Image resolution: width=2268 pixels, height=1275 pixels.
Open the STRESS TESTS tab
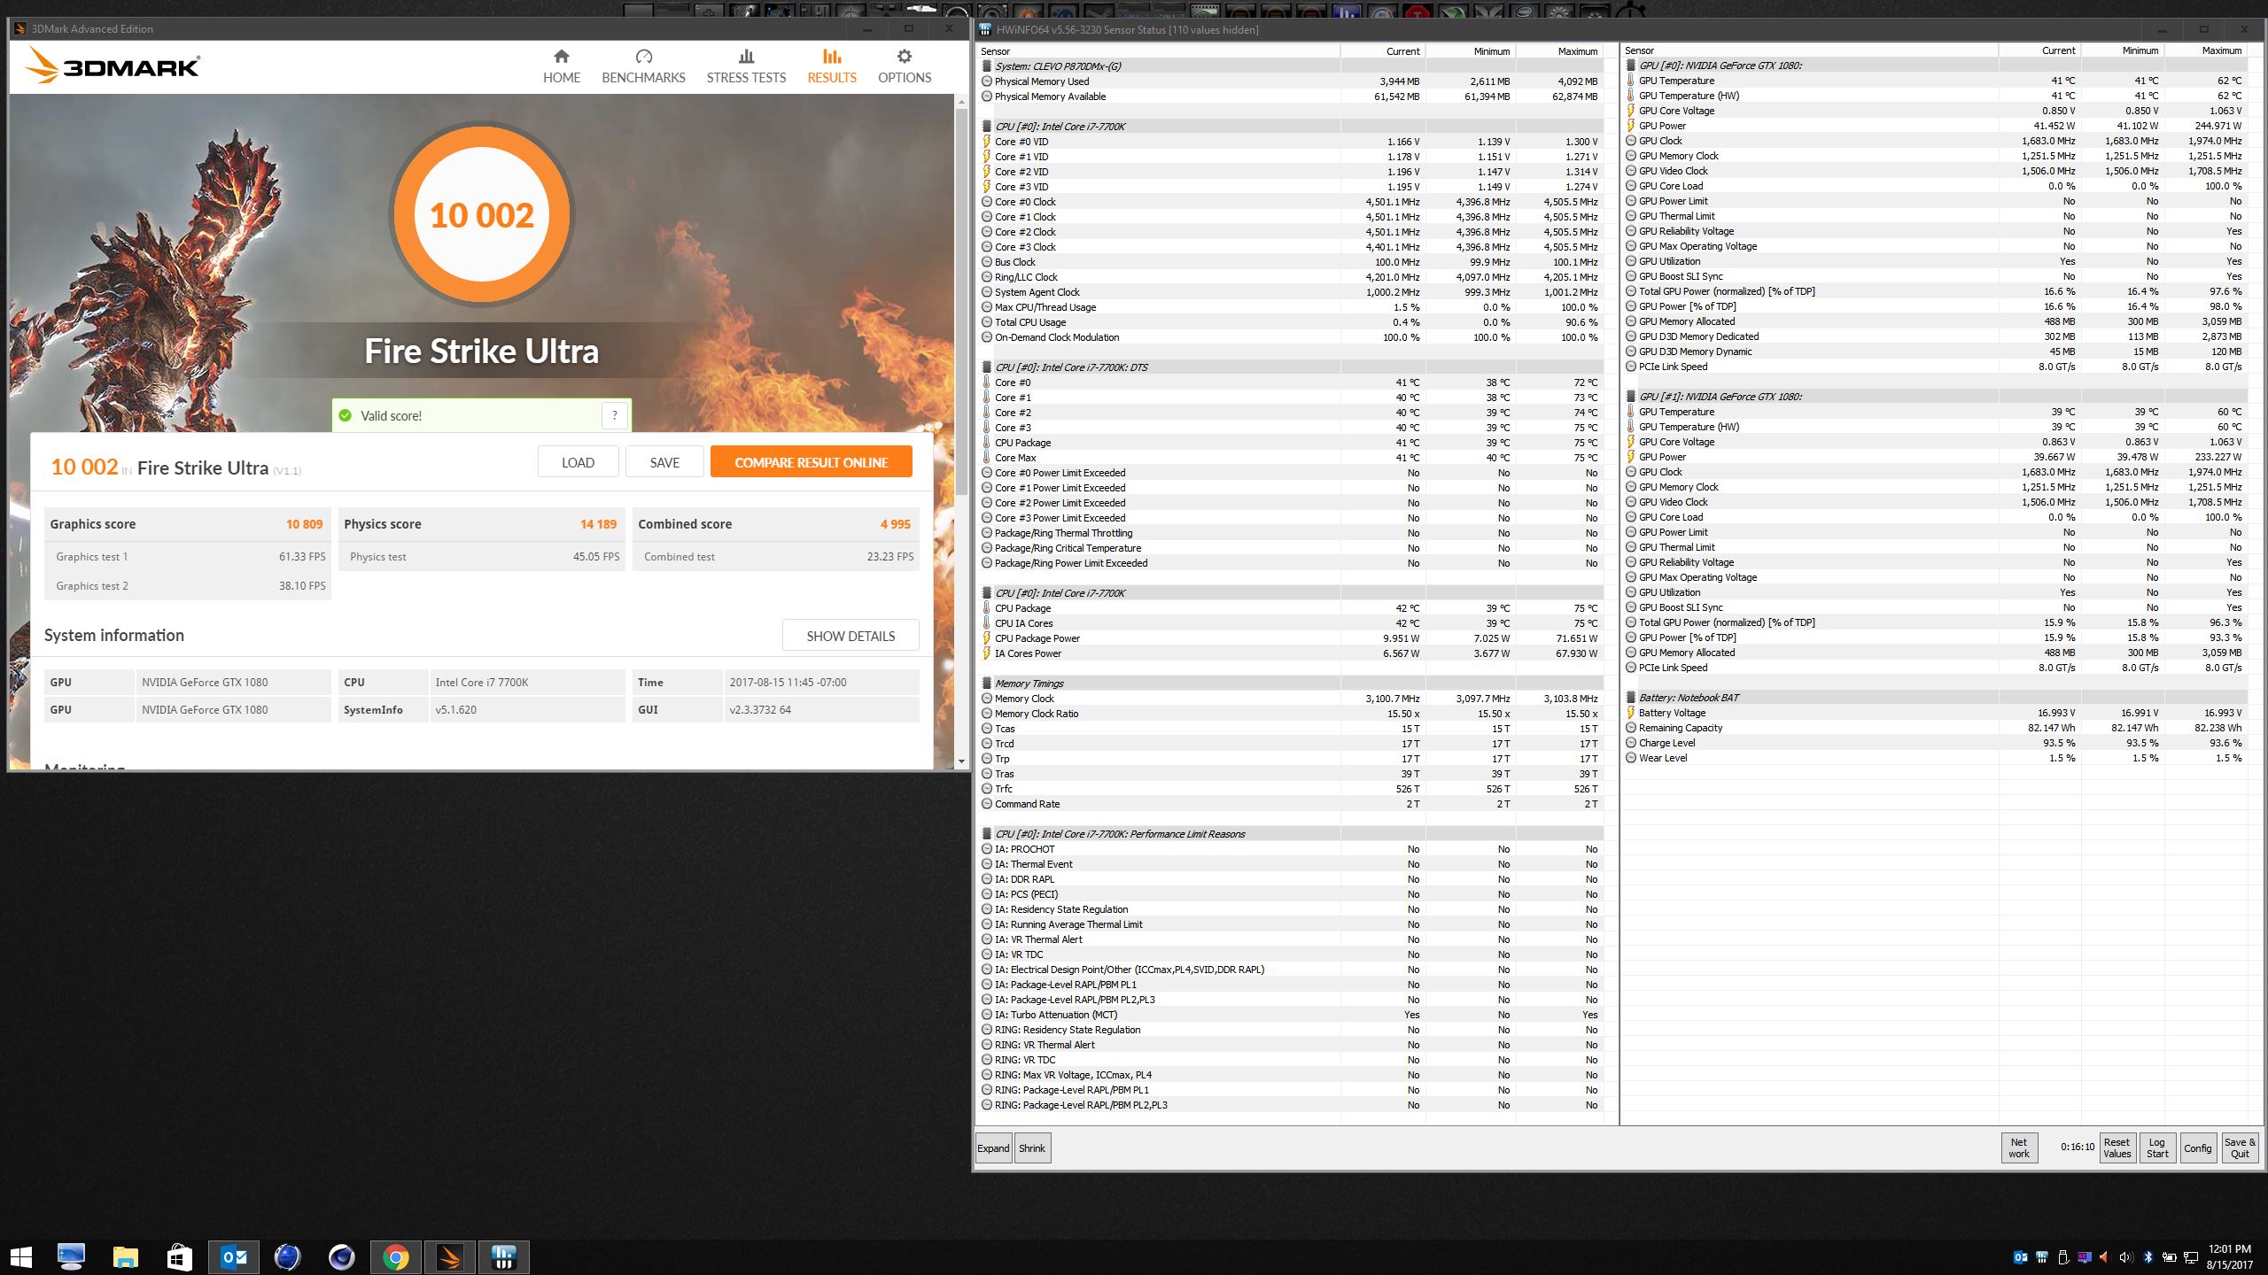746,67
